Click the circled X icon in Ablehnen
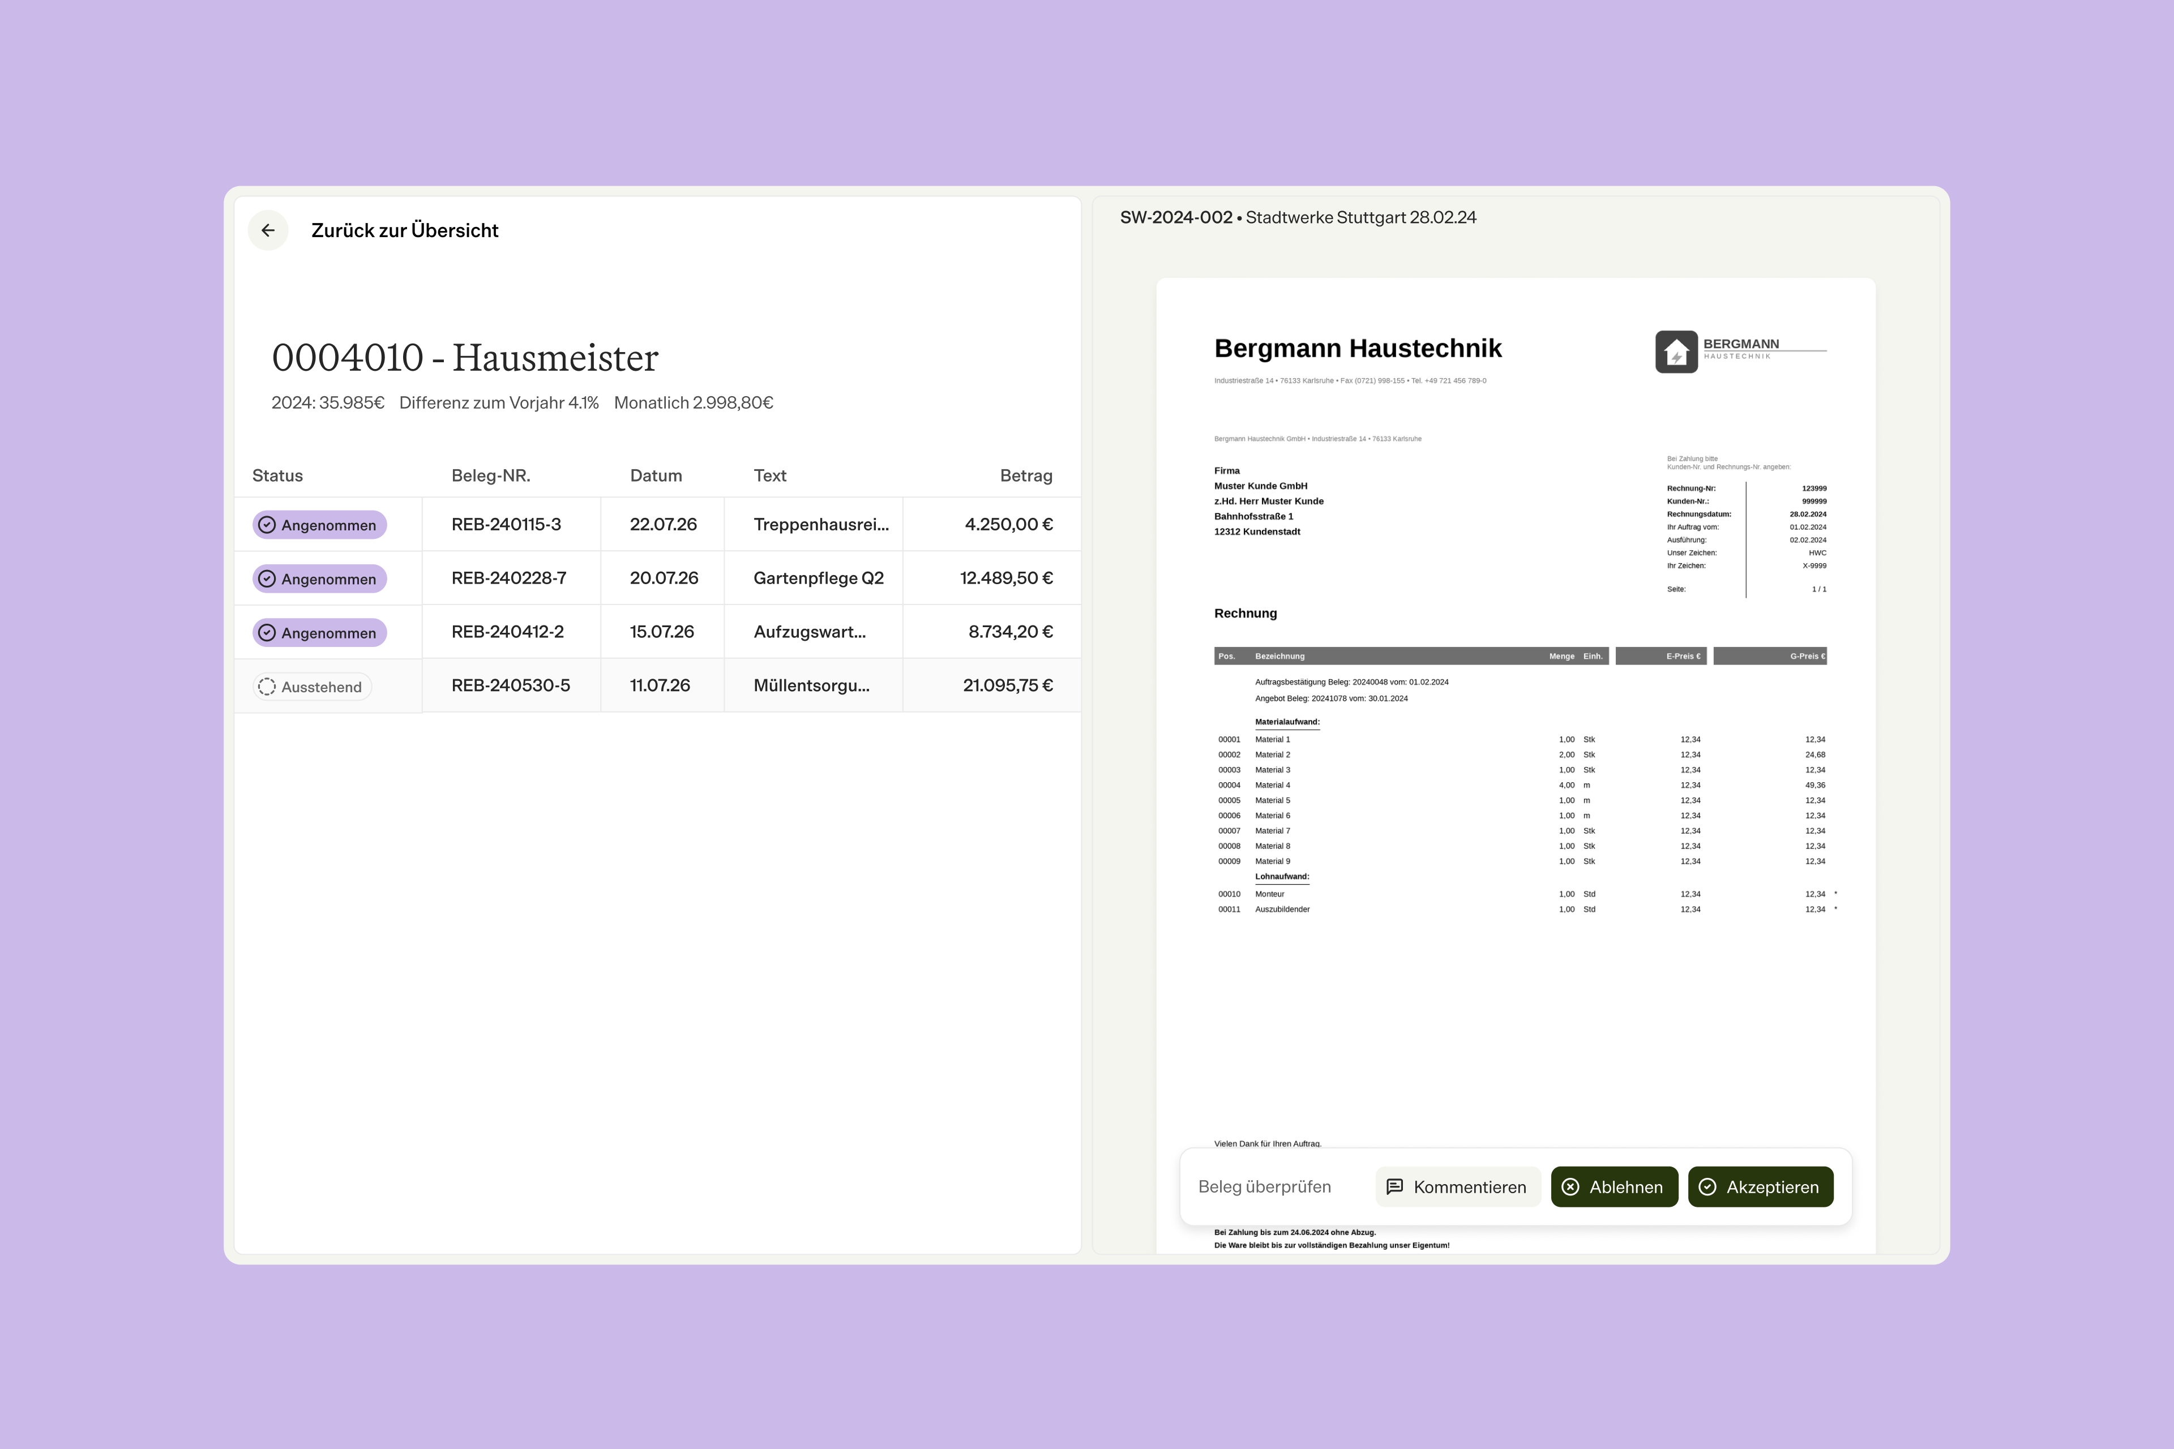 pos(1570,1186)
